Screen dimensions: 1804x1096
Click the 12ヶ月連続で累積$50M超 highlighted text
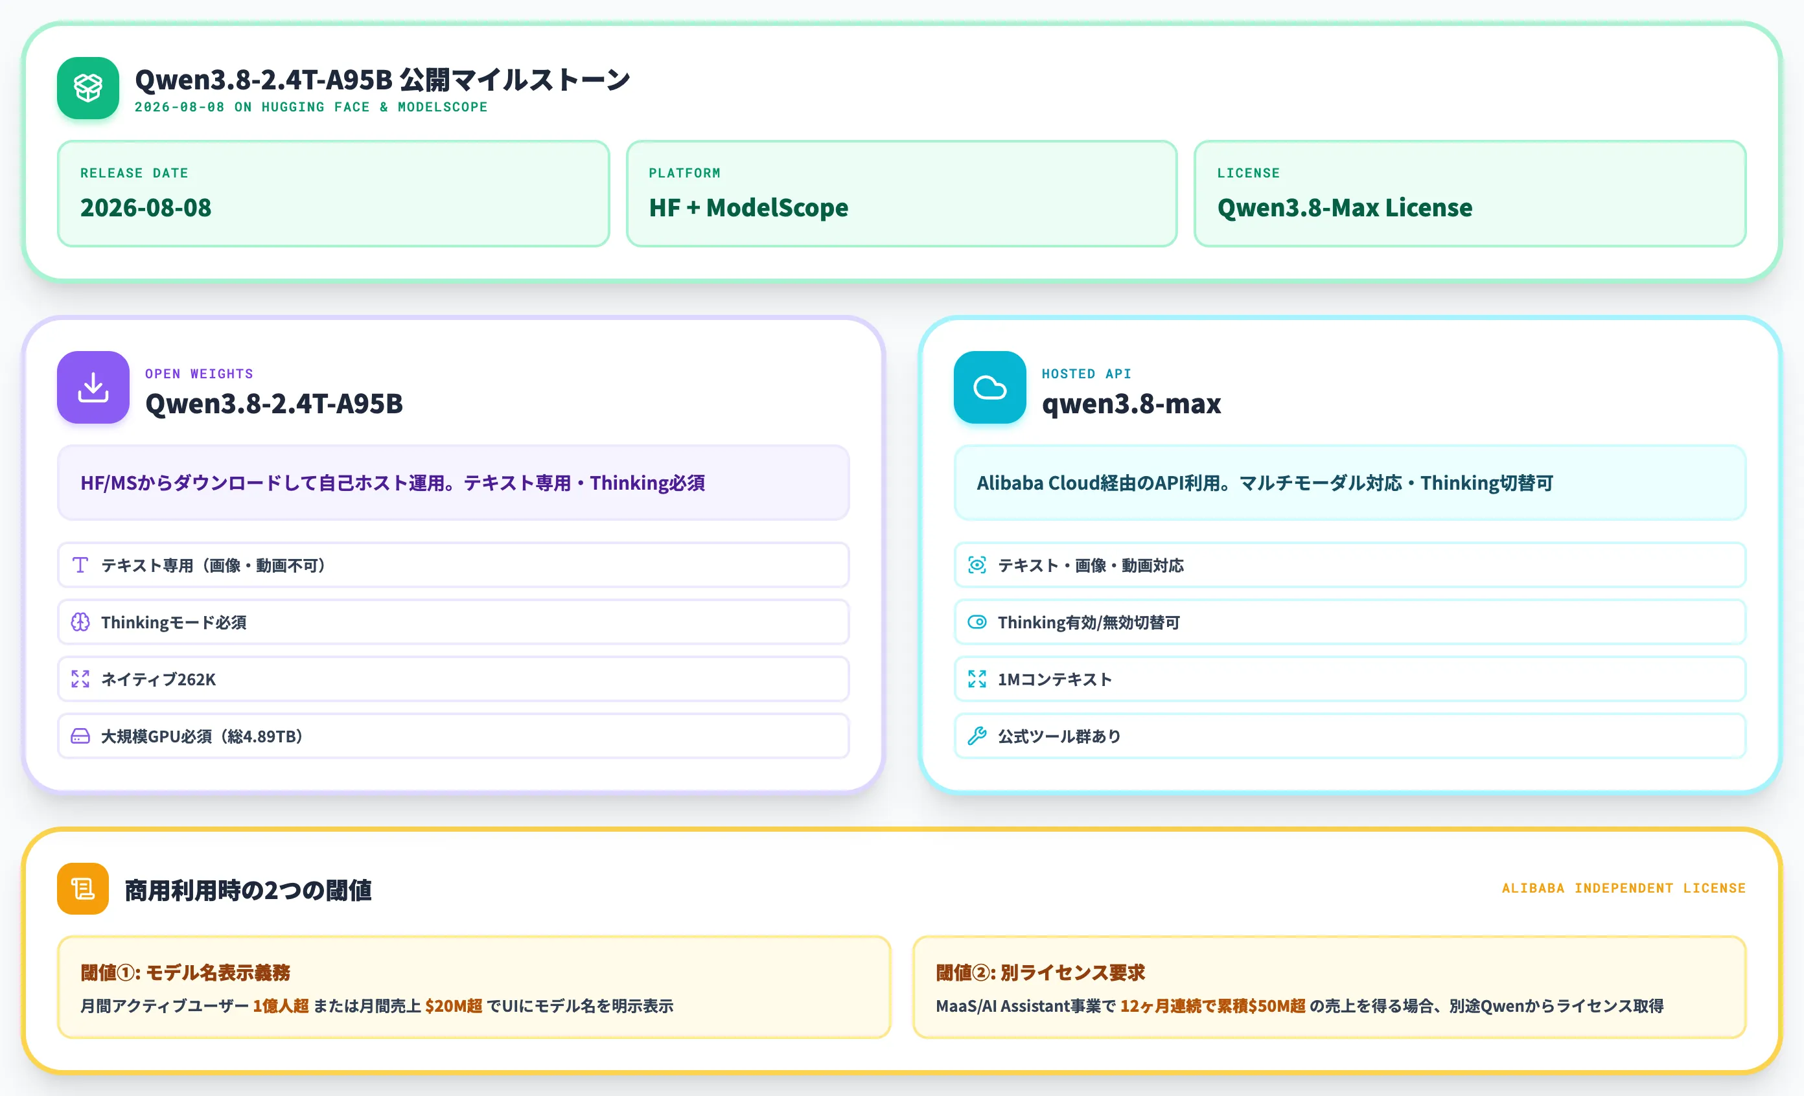click(1212, 1006)
